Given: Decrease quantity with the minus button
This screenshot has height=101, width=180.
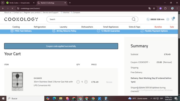Looking at the screenshot, I should [78, 82].
